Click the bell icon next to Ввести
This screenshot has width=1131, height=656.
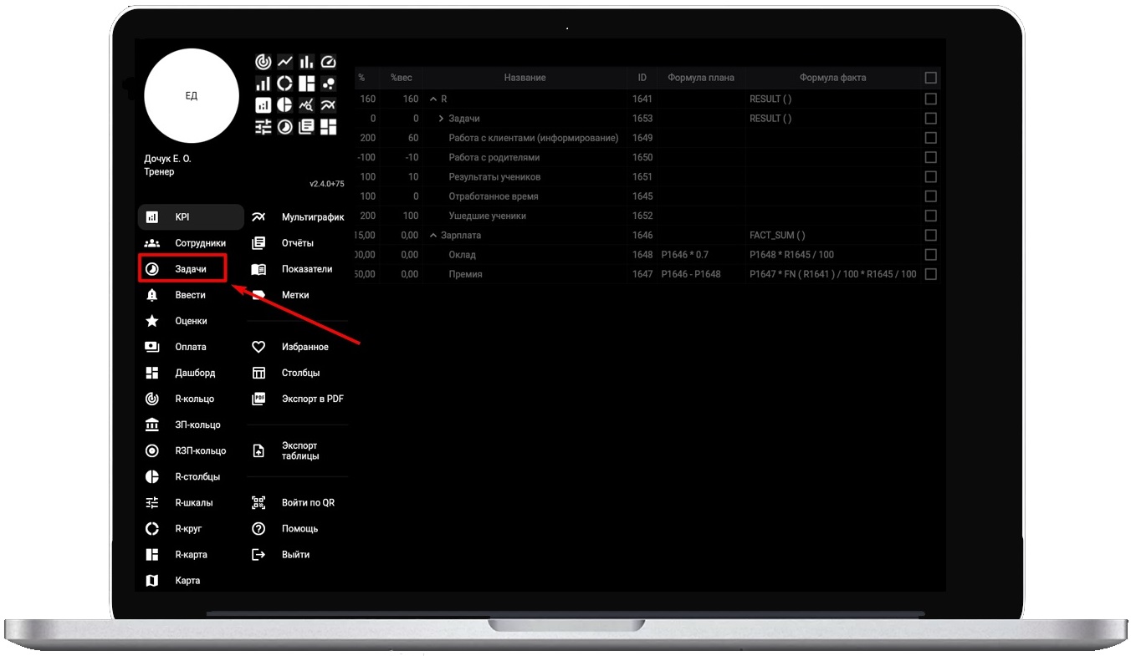[x=152, y=295]
